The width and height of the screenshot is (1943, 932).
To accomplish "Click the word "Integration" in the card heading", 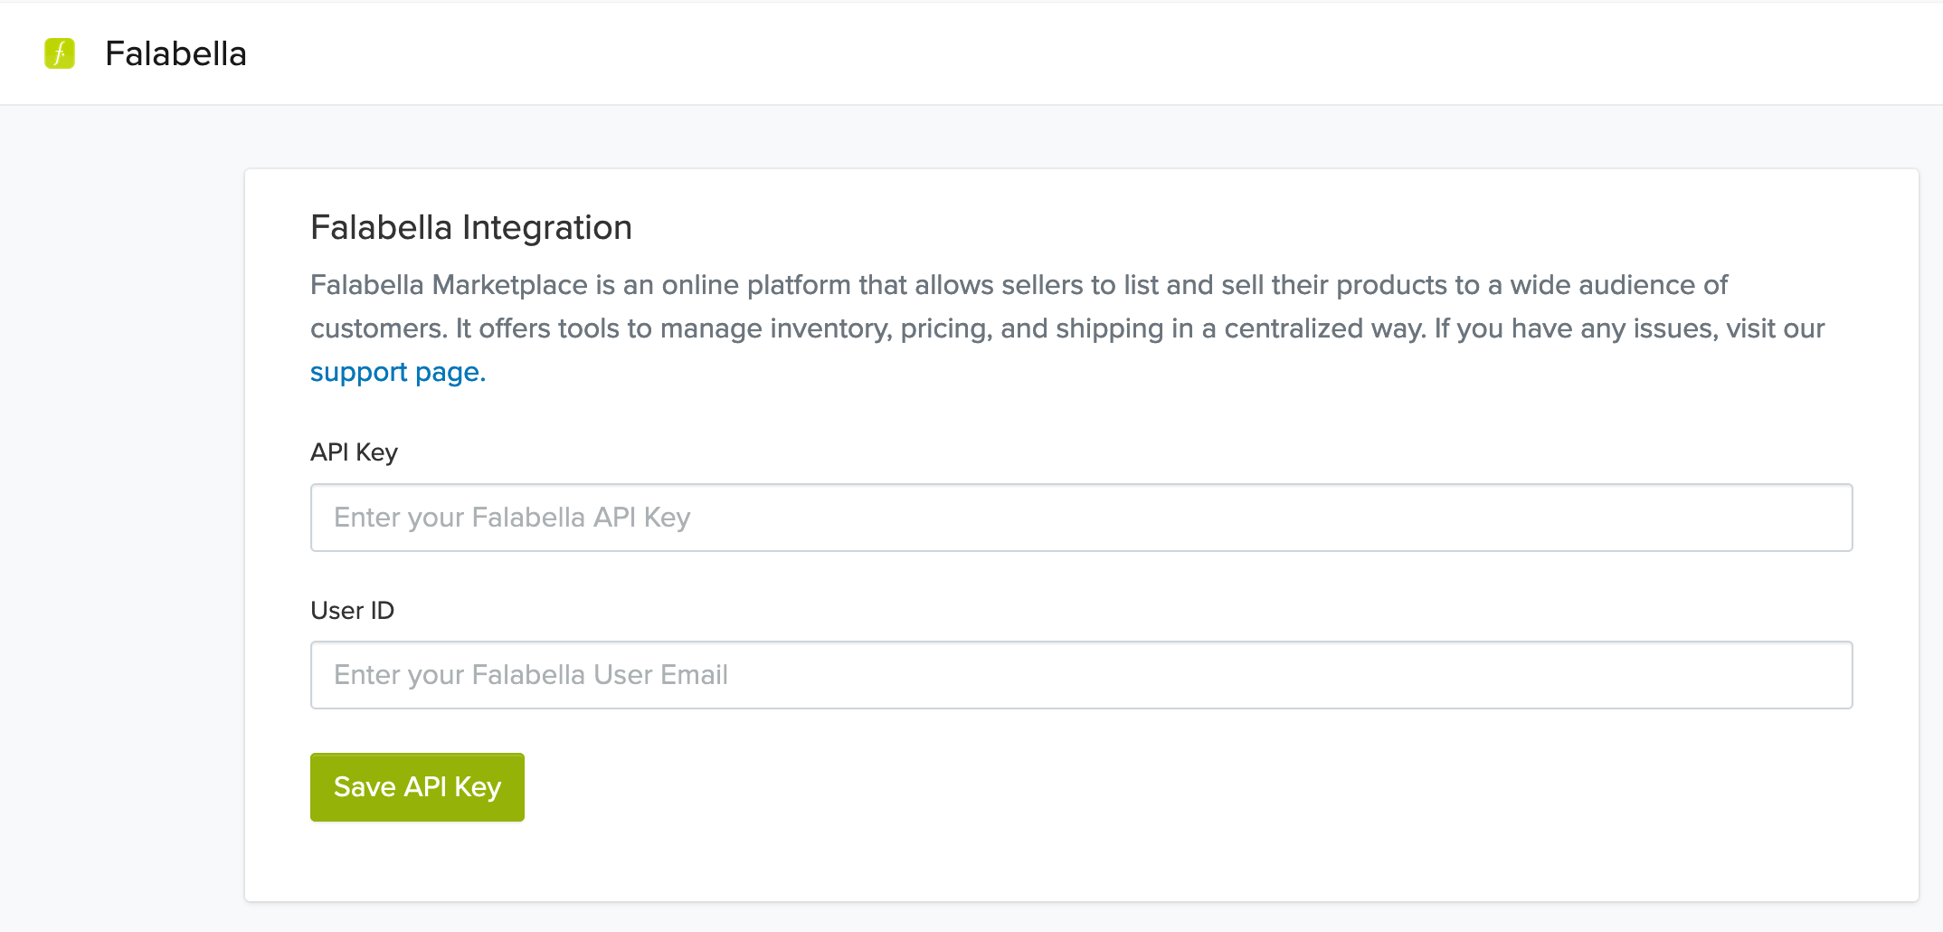I will [x=546, y=227].
